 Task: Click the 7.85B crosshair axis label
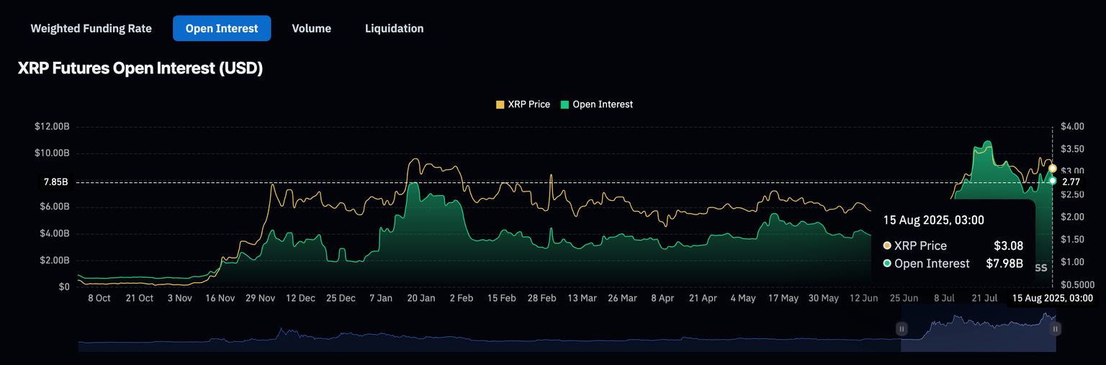pyautogui.click(x=55, y=182)
